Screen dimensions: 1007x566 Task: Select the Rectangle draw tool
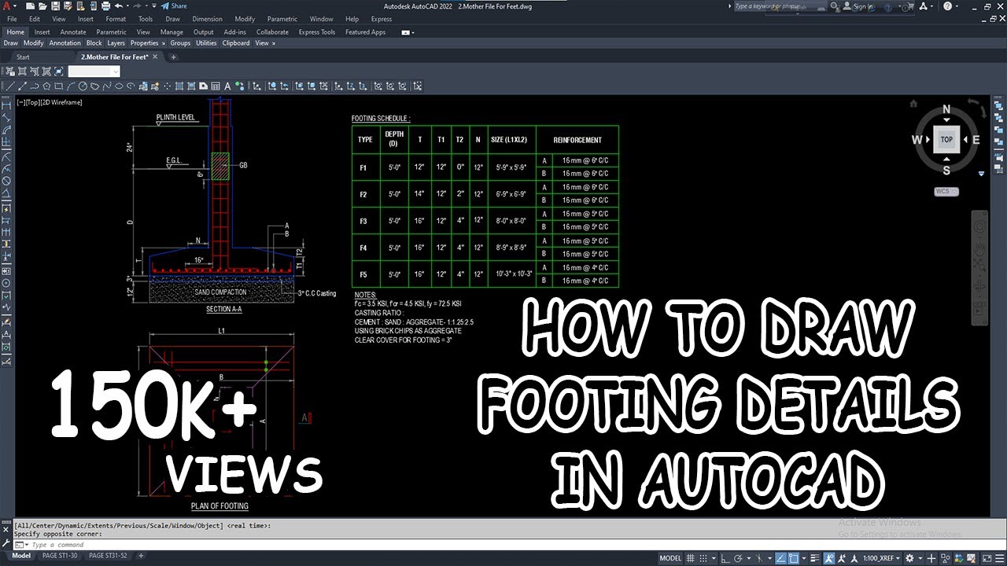pos(59,86)
